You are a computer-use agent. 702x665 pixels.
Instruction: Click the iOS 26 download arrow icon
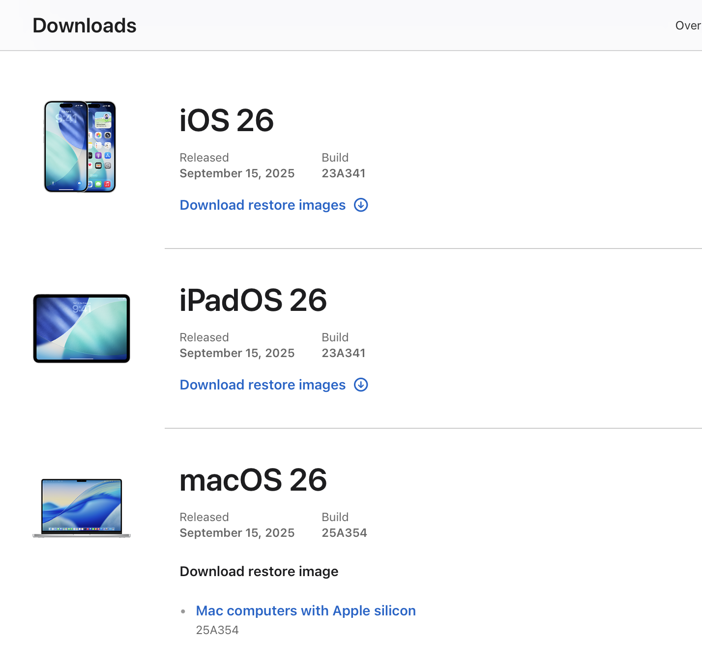tap(361, 205)
